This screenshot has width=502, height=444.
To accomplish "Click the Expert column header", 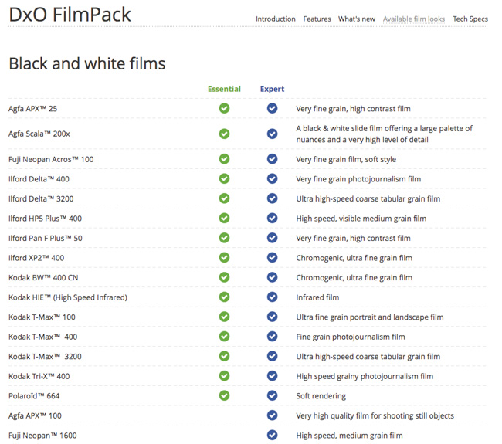I will (272, 89).
